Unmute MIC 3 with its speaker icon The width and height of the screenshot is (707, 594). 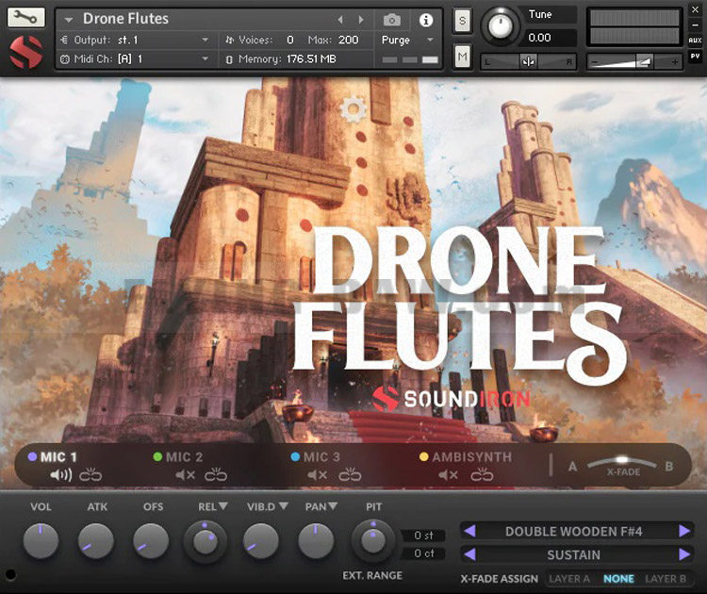pyautogui.click(x=317, y=475)
